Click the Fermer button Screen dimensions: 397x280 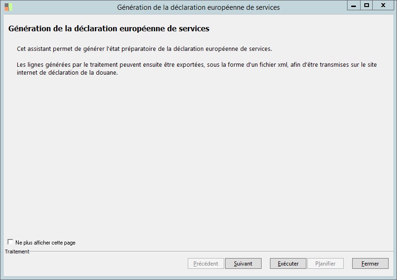pos(370,264)
